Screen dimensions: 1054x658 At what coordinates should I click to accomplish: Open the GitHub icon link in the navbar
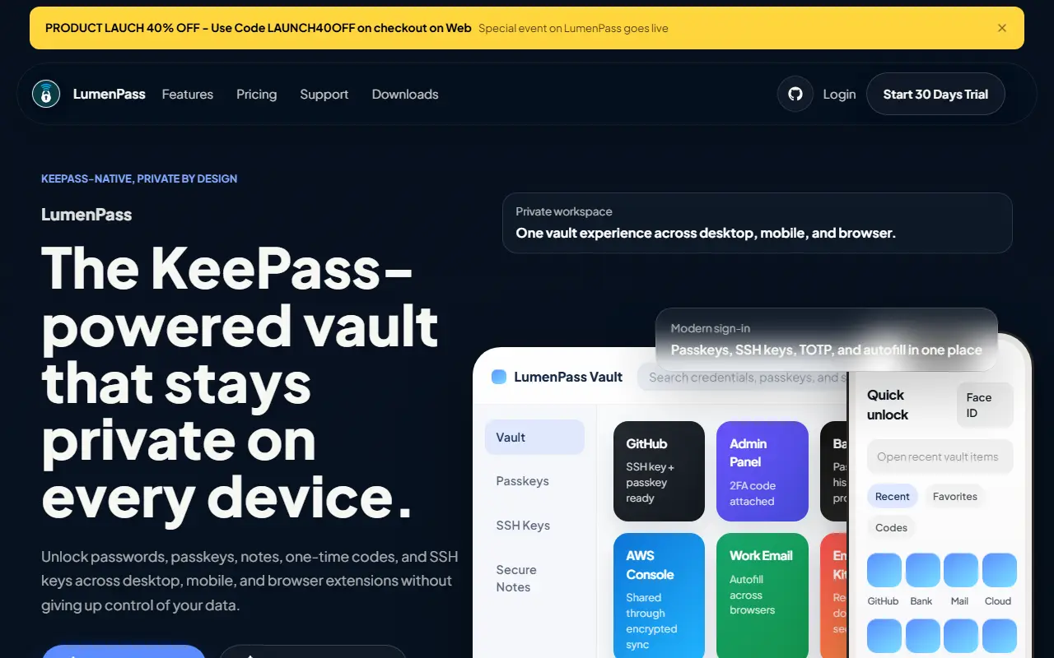tap(795, 94)
